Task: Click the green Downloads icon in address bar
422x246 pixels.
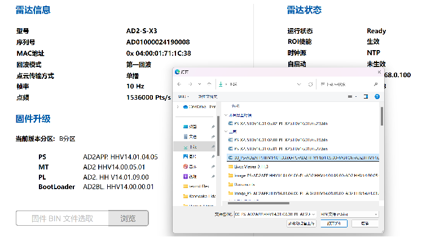Action: click(221, 84)
